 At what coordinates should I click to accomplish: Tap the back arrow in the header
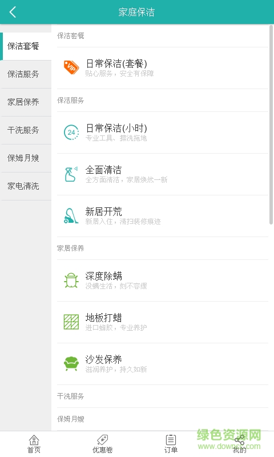pyautogui.click(x=13, y=12)
